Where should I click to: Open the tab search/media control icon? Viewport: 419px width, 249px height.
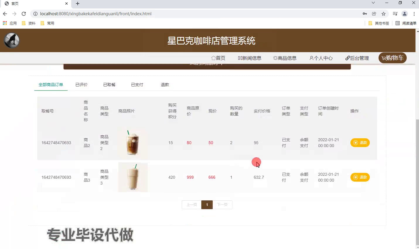tap(395, 14)
